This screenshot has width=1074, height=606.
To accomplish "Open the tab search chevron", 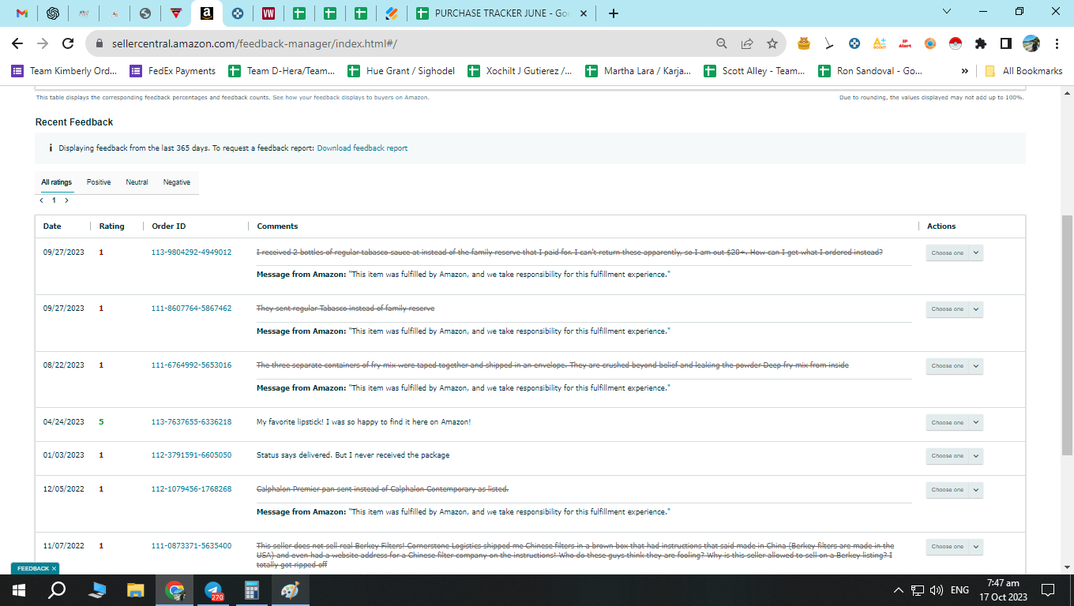I will pyautogui.click(x=948, y=12).
